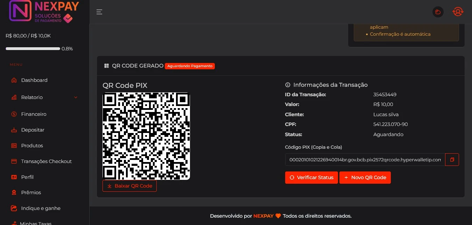Viewport: 472px width, 225px height.
Task: Click the Financeiro coin icon
Action: pos(14,114)
